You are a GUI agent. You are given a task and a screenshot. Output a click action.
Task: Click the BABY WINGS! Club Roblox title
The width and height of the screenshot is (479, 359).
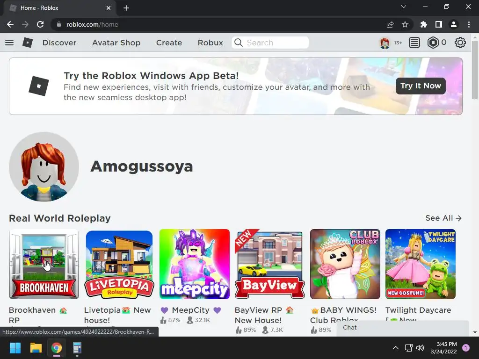[343, 315]
